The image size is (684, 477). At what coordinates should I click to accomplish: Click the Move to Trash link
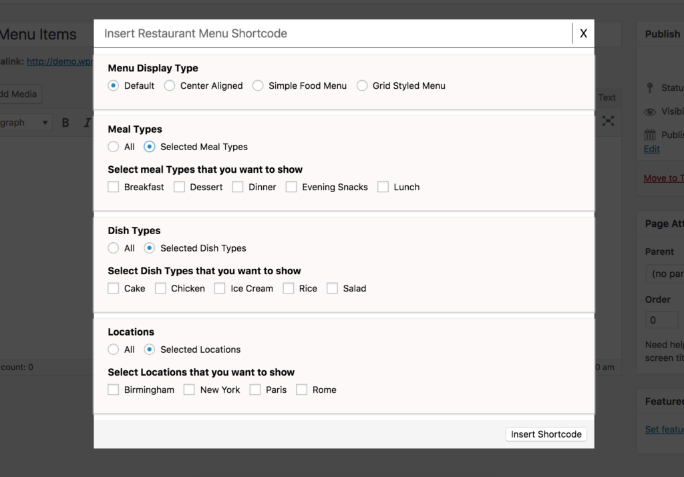pyautogui.click(x=665, y=178)
